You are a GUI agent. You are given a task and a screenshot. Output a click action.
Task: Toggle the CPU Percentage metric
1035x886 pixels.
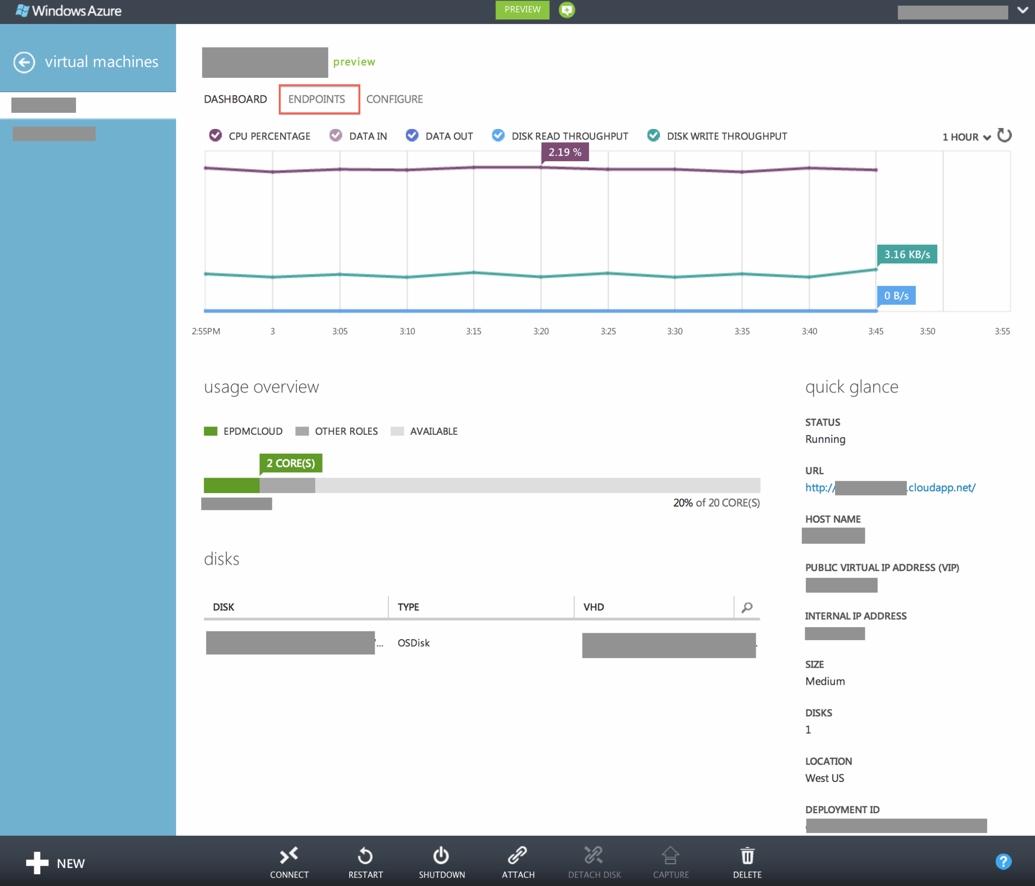click(215, 135)
